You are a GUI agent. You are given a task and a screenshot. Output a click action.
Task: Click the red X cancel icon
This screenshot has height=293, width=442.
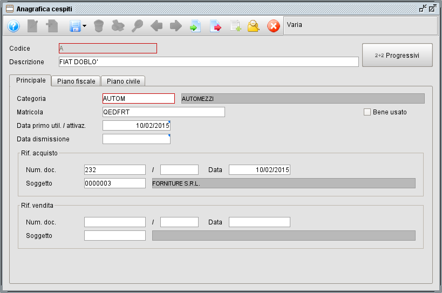[274, 26]
